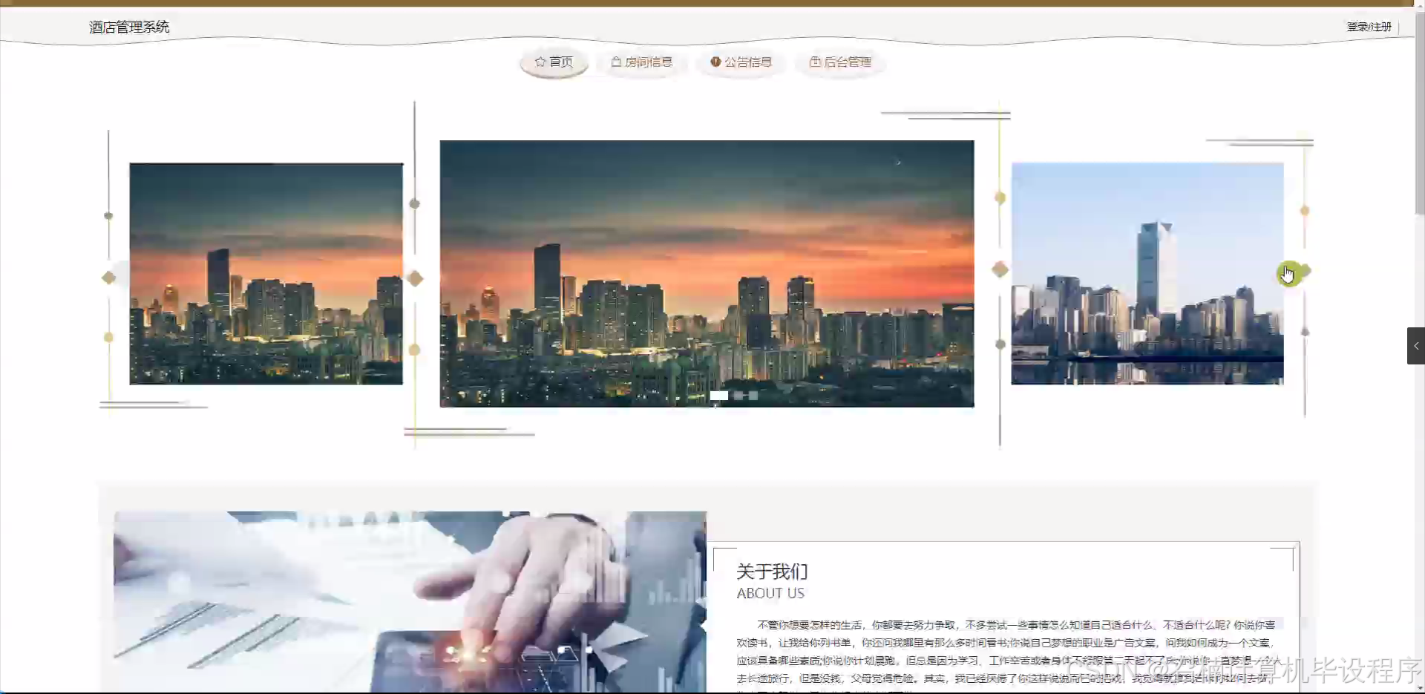Click the 酒店管理系统 site title
Image resolution: width=1425 pixels, height=694 pixels.
point(128,27)
